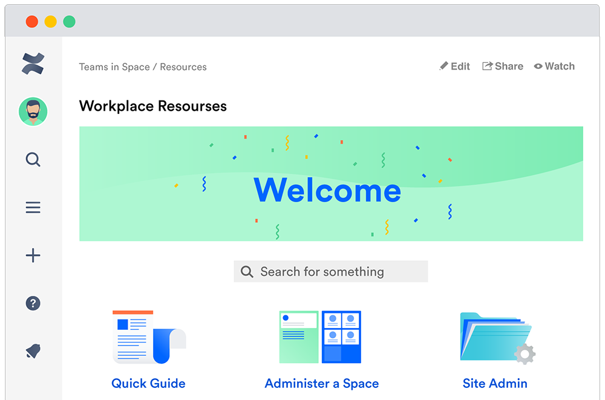Click the Welcome banner image

331,184
